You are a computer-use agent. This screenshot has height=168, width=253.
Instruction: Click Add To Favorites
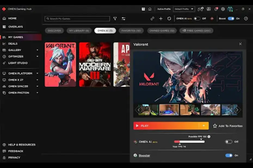pos(228,126)
